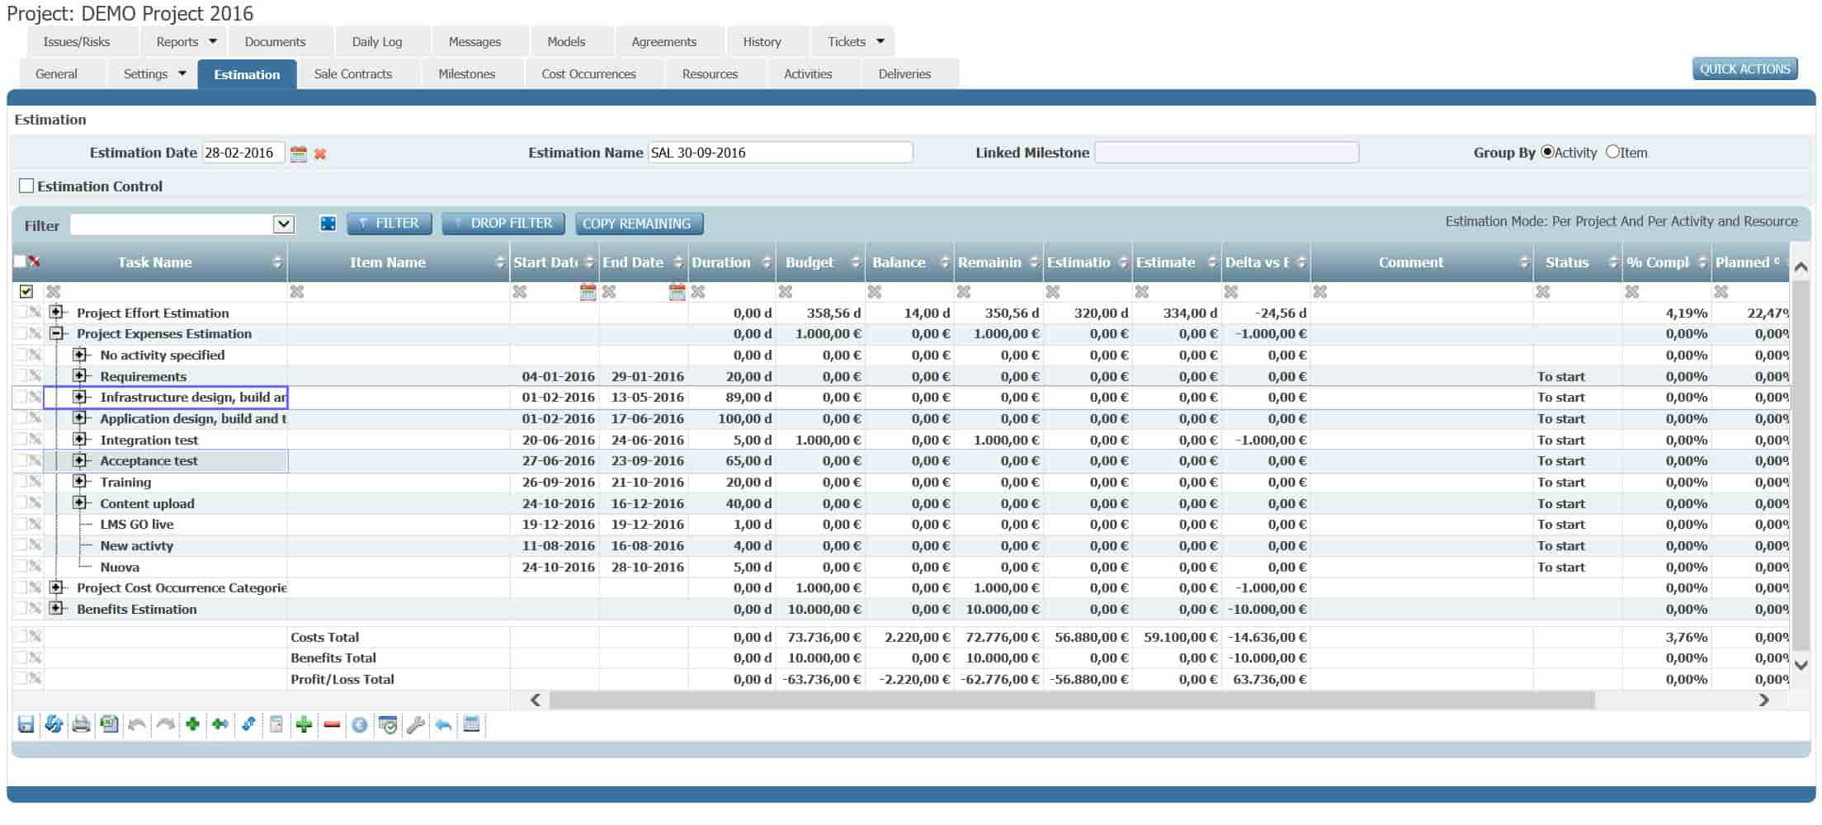Uncheck the checked box in the filter row
This screenshot has width=1822, height=825.
(26, 291)
